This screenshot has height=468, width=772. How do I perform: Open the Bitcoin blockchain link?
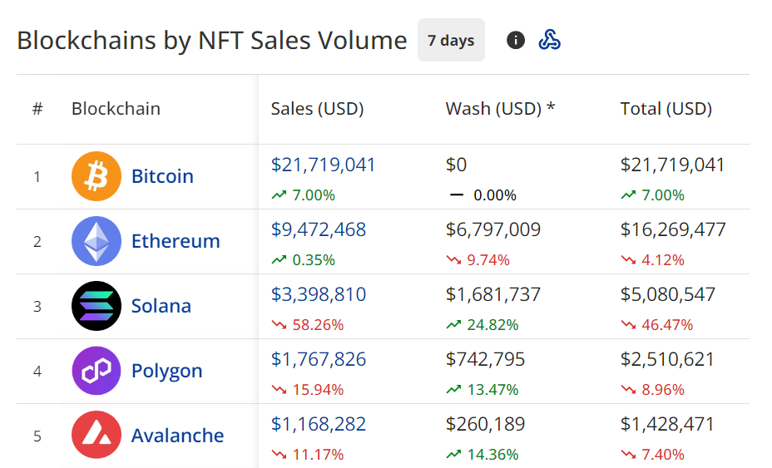coord(162,176)
